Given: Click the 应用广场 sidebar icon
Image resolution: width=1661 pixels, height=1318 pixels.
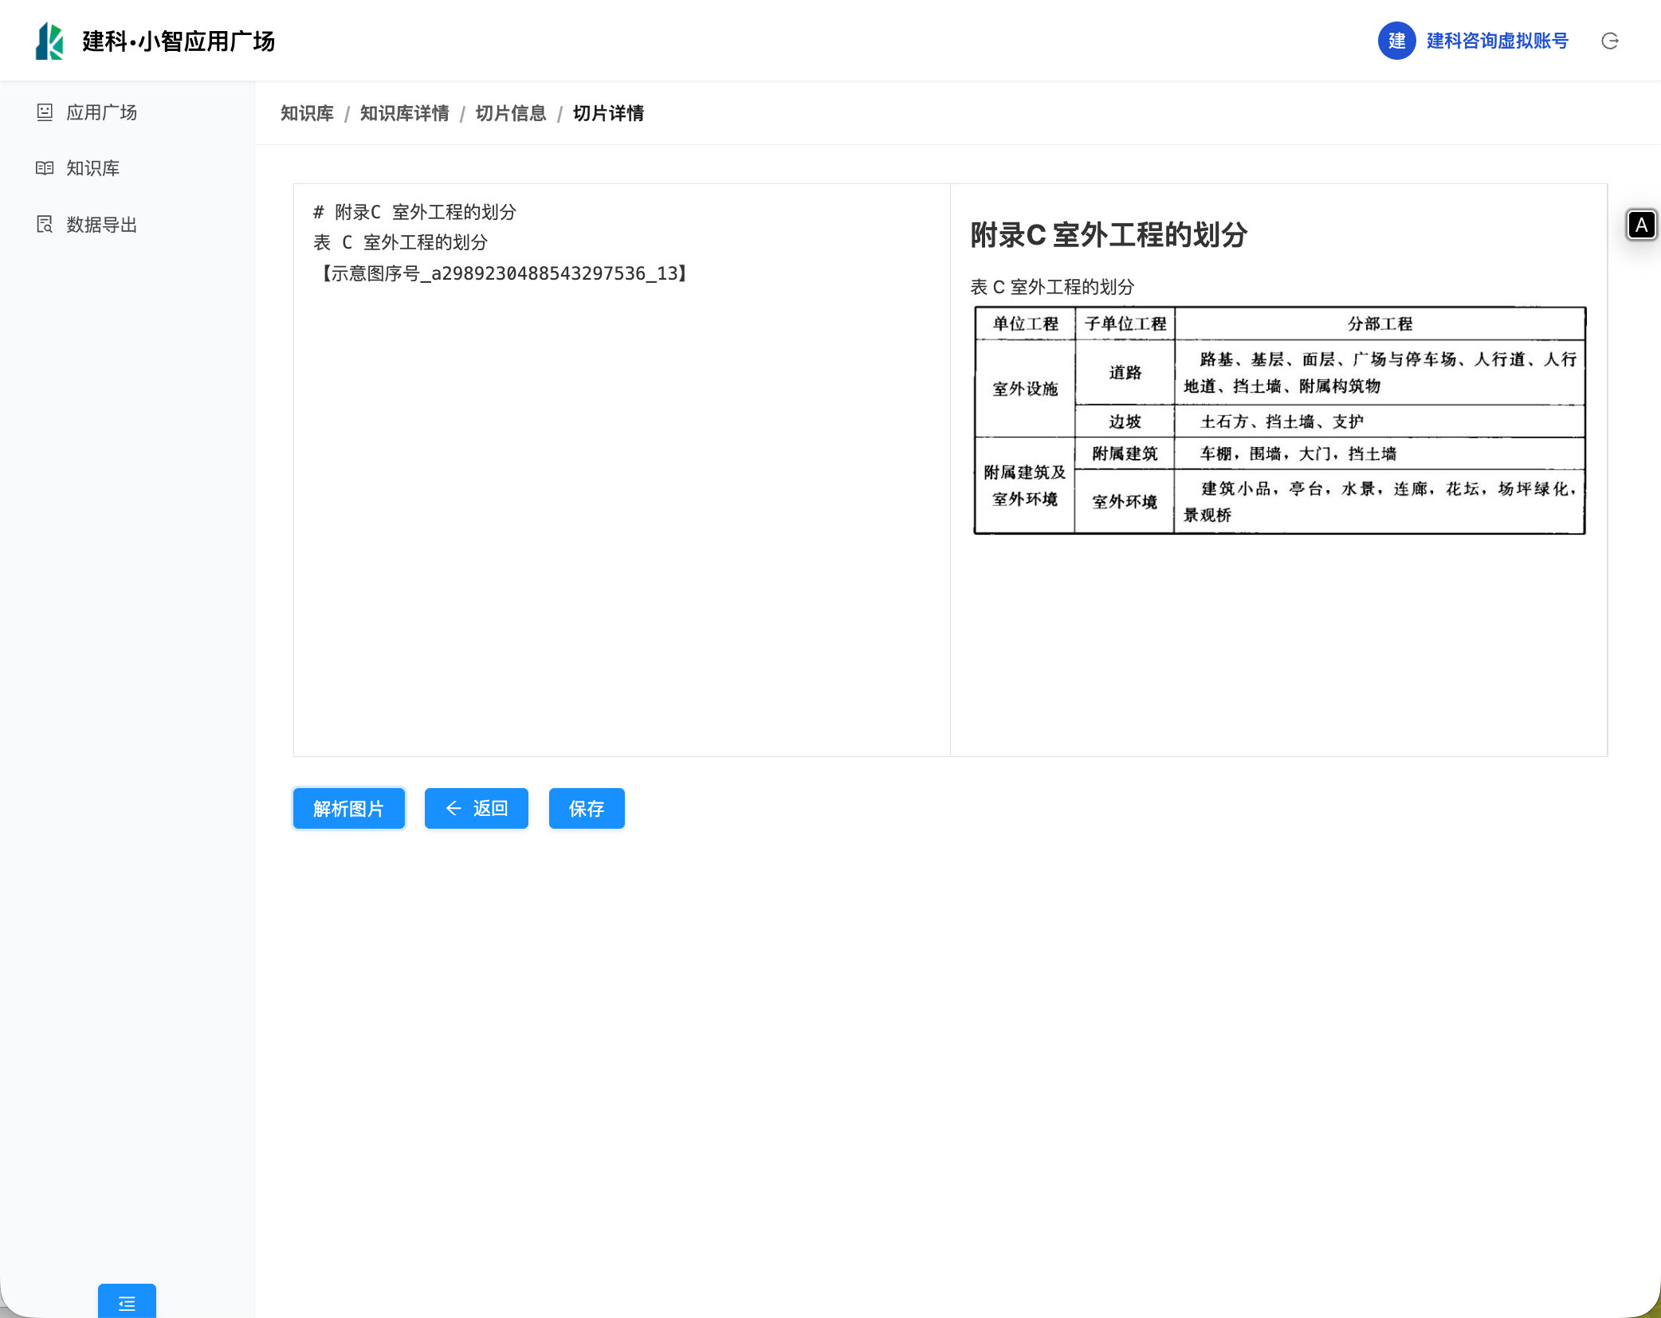Looking at the screenshot, I should (45, 112).
